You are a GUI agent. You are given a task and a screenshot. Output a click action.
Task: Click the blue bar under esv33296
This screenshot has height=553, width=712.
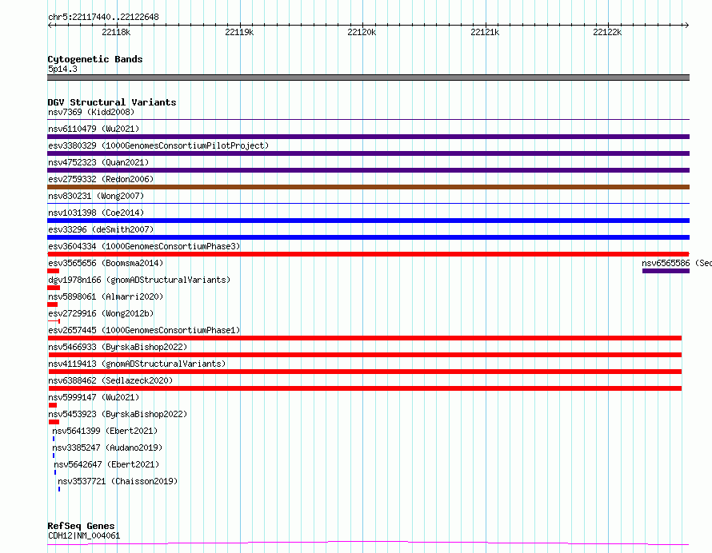point(368,237)
